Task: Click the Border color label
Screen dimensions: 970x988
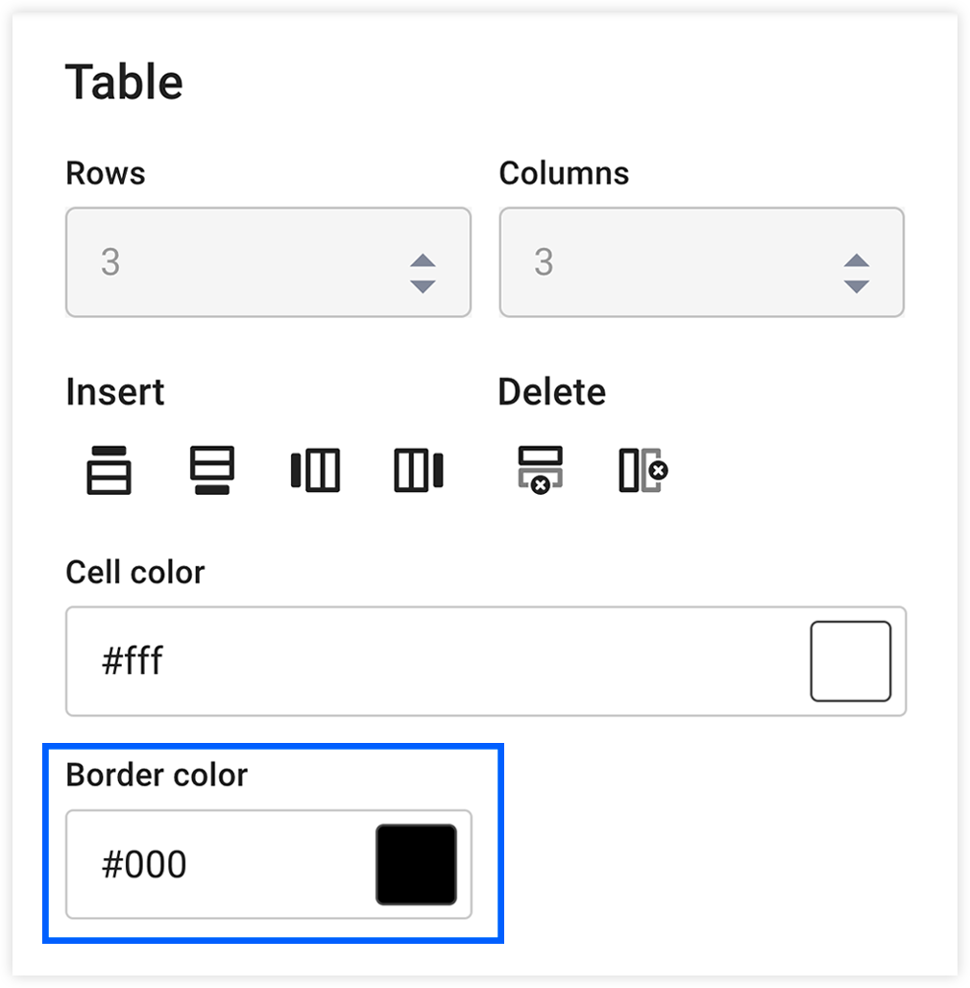Action: click(x=156, y=775)
